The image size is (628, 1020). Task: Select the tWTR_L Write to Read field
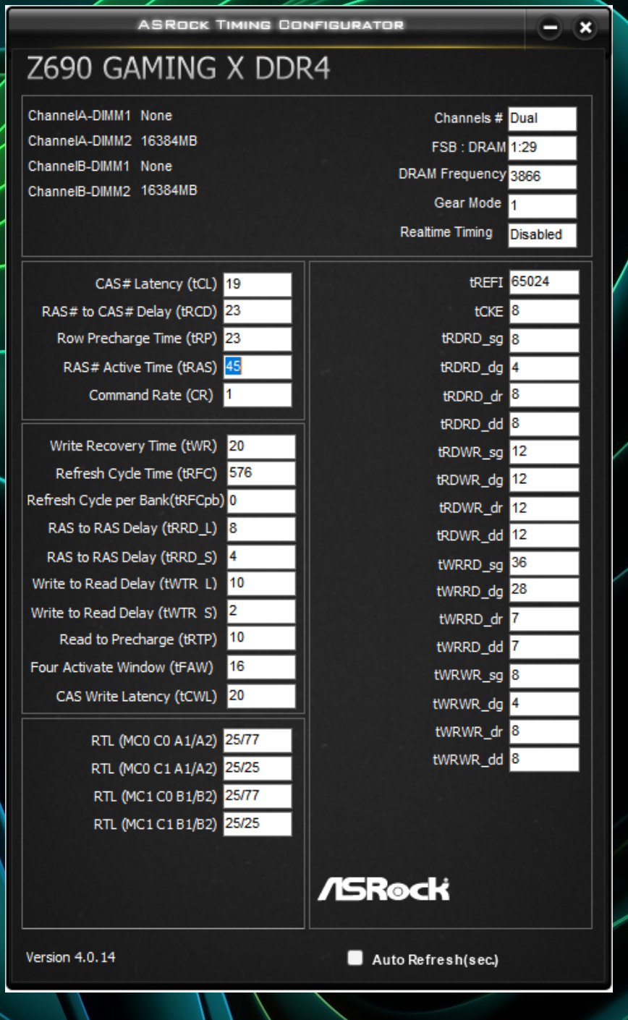click(261, 584)
